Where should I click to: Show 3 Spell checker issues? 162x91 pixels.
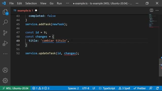pos(124,88)
